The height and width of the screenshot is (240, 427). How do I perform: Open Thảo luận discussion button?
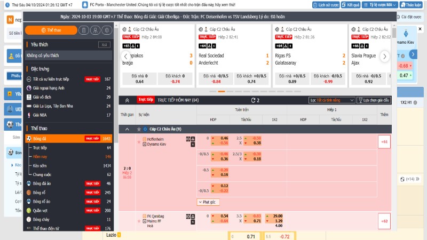pyautogui.click(x=410, y=5)
